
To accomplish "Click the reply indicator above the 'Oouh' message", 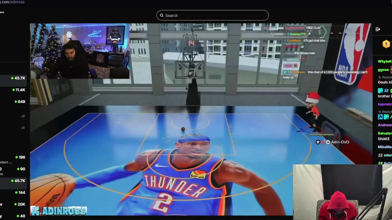I will [x=385, y=78].
